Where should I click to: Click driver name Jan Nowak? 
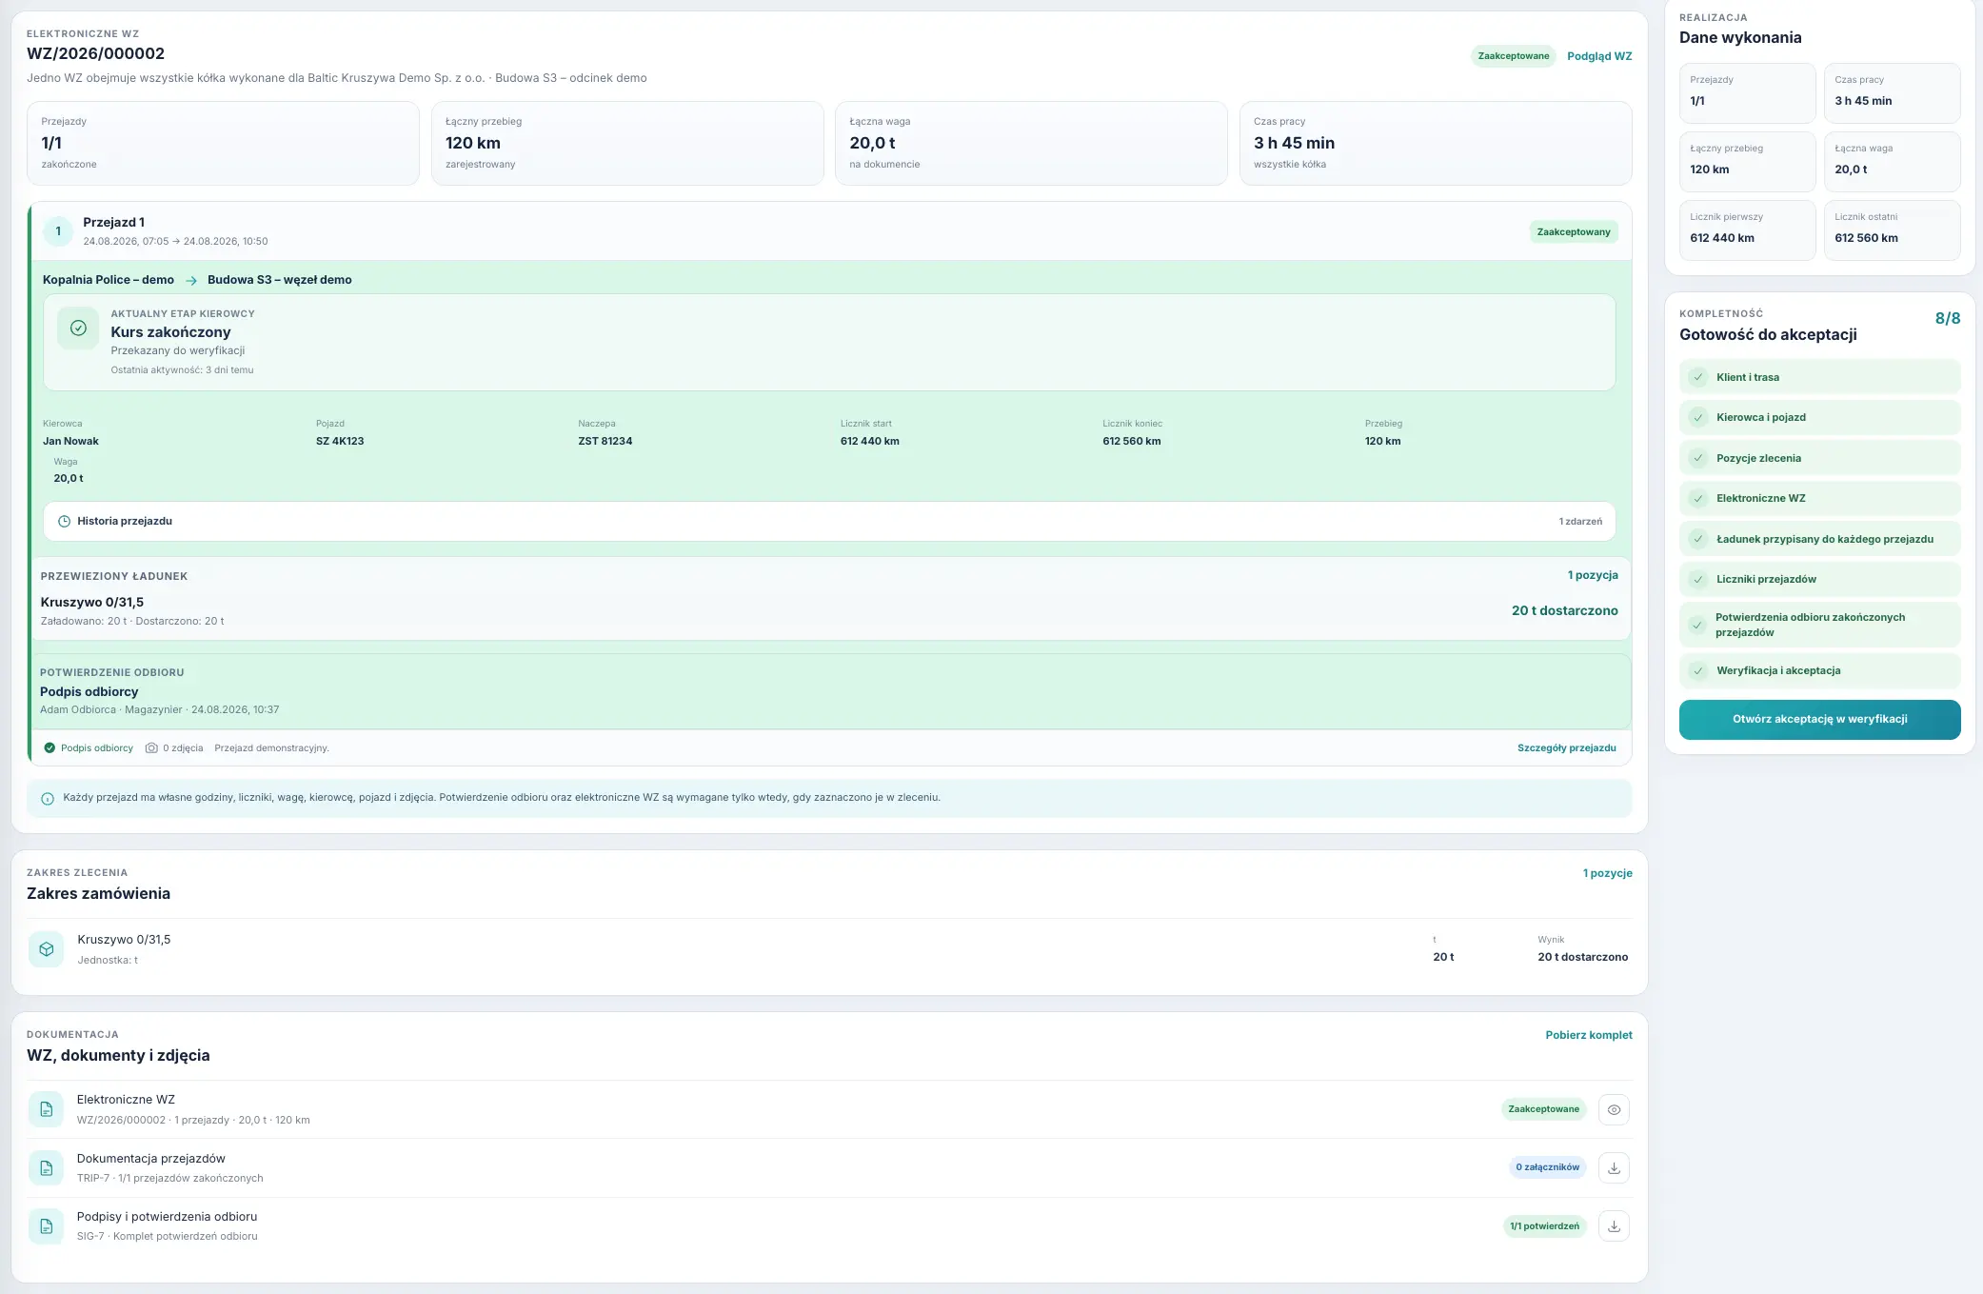pyautogui.click(x=70, y=442)
